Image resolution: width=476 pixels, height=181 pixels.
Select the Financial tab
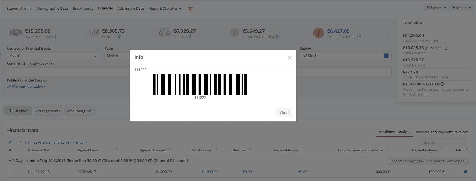click(105, 8)
